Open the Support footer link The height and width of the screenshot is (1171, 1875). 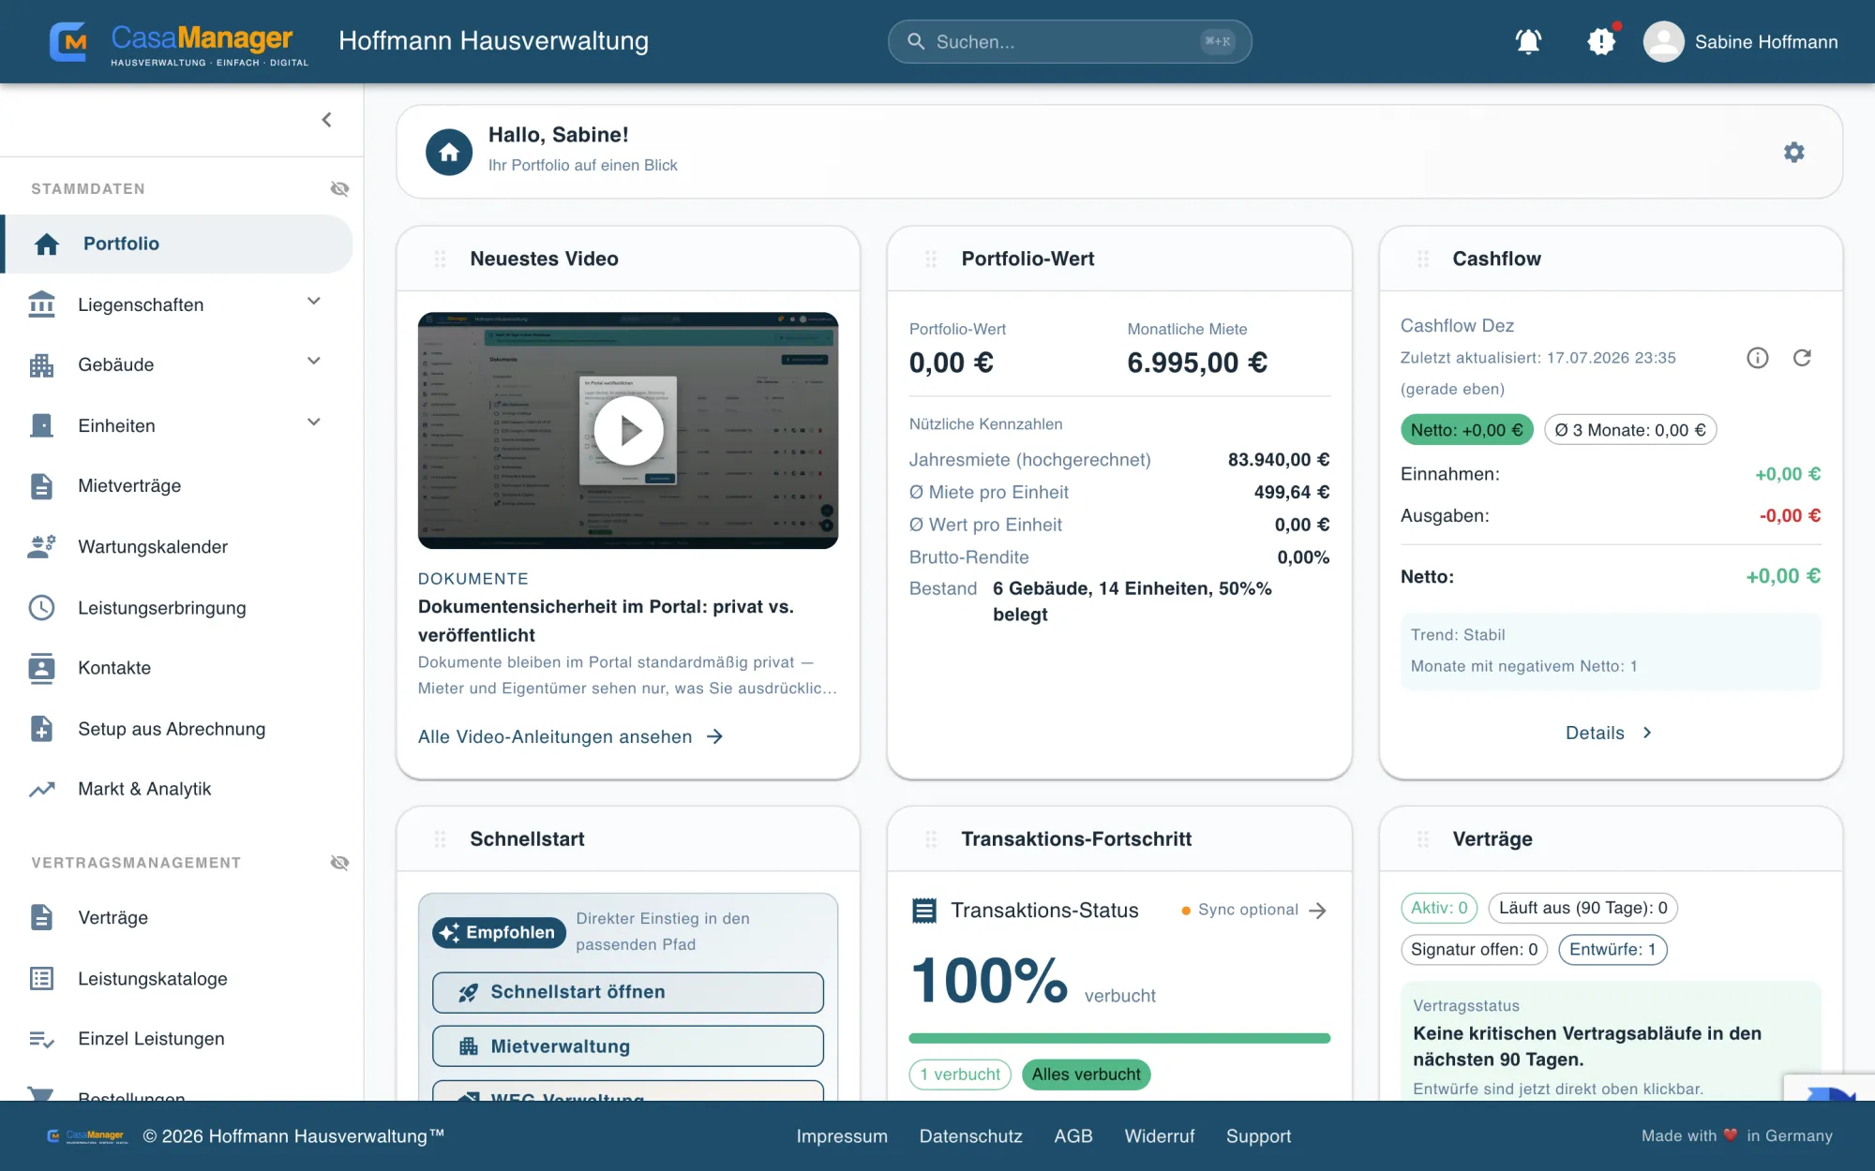coord(1258,1136)
